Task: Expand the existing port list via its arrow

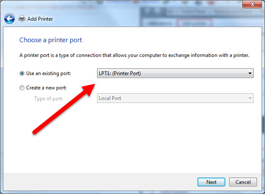Action: tap(250, 73)
